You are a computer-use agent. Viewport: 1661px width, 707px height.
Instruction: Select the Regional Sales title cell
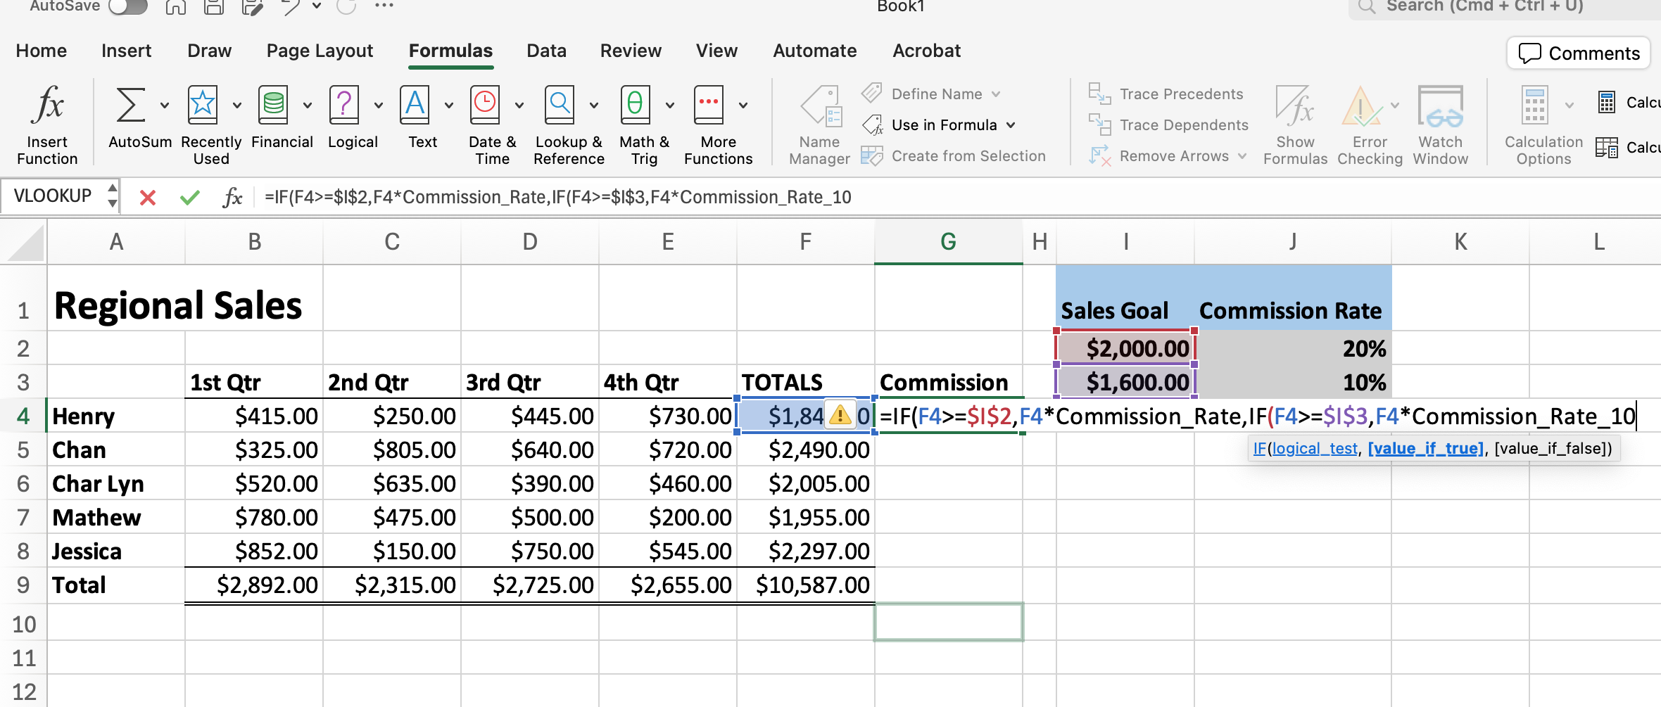[116, 298]
